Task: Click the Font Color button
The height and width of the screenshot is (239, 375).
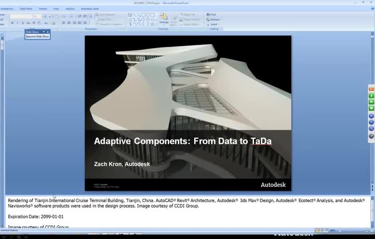Action: click(54, 23)
